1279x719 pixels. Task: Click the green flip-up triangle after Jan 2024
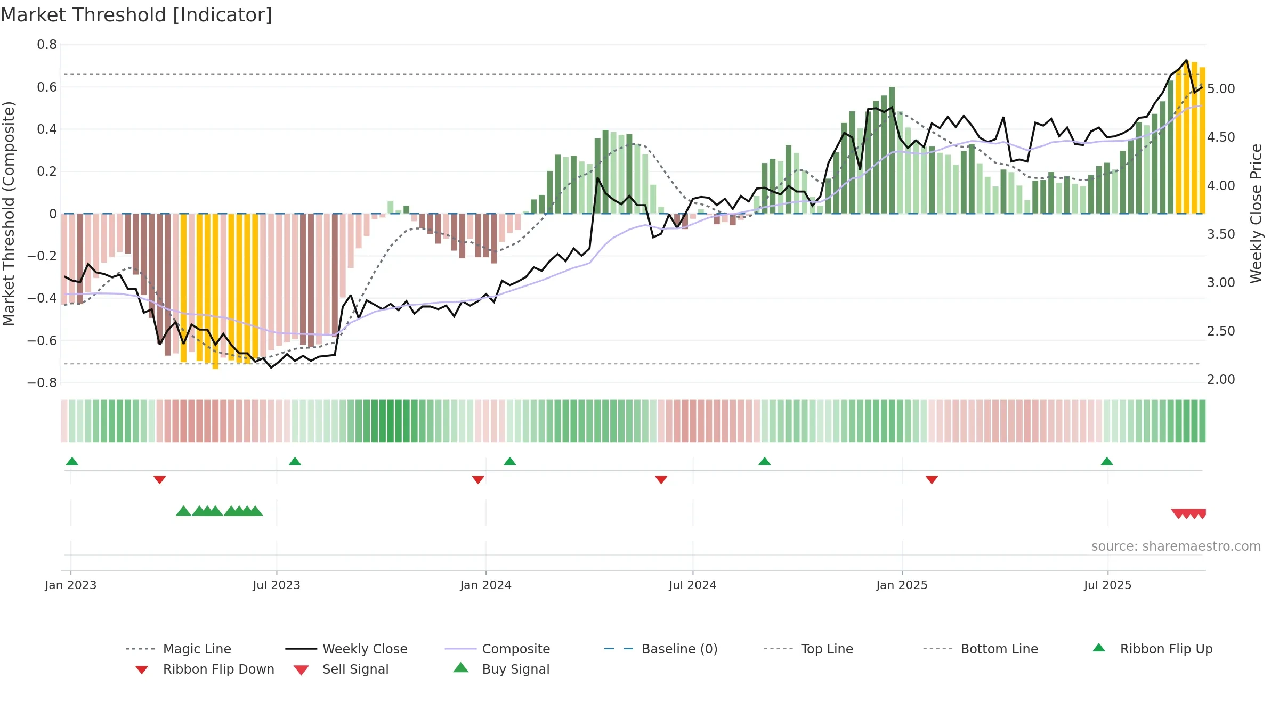[509, 461]
